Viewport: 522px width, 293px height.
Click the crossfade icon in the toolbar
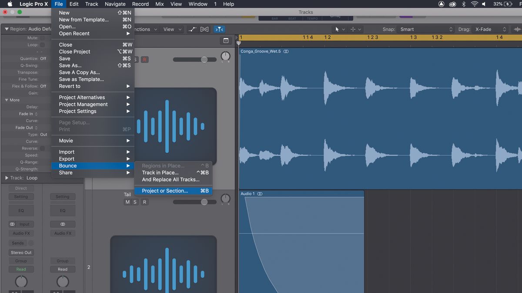tap(204, 29)
